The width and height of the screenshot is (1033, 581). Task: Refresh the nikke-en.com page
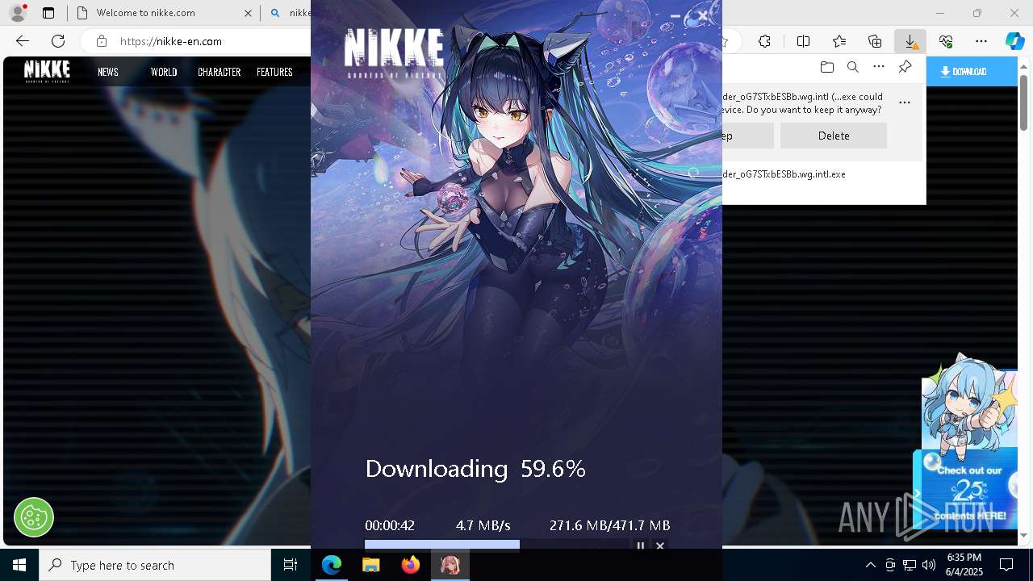tap(58, 41)
